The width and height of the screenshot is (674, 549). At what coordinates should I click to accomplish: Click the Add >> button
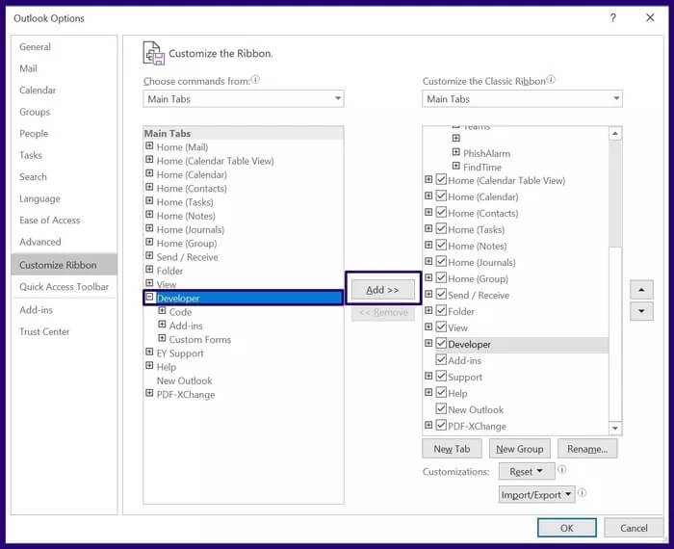point(381,290)
